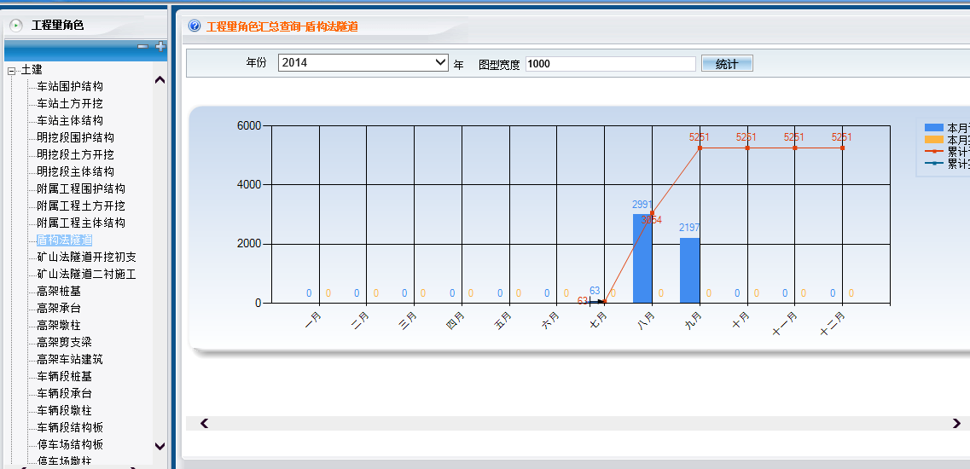970x469 pixels.
Task: Click the blue help question mark icon
Action: 195,26
